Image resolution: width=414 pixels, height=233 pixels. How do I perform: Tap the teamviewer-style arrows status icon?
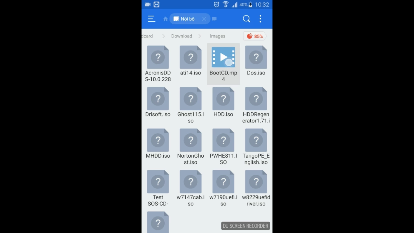156,5
